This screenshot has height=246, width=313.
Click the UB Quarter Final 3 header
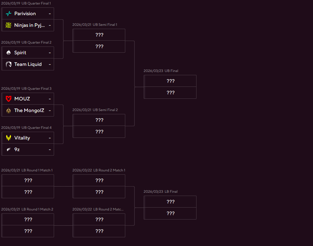click(26, 88)
